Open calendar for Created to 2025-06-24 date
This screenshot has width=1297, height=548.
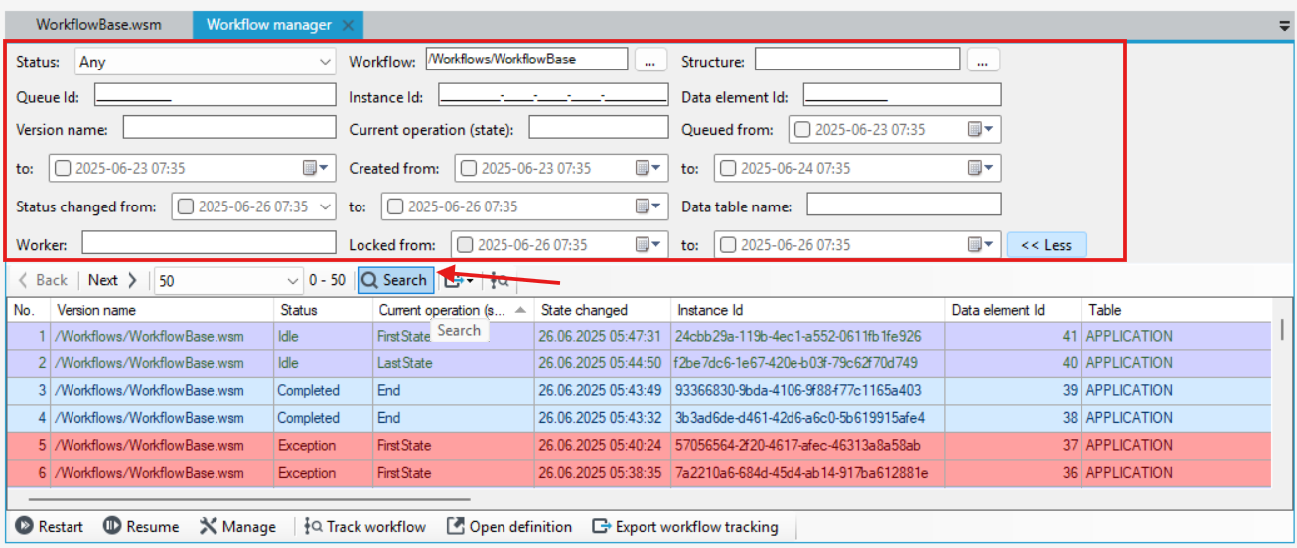980,169
